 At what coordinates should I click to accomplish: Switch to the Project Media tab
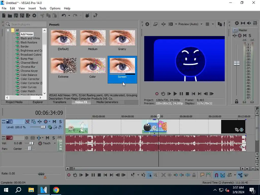point(14,102)
